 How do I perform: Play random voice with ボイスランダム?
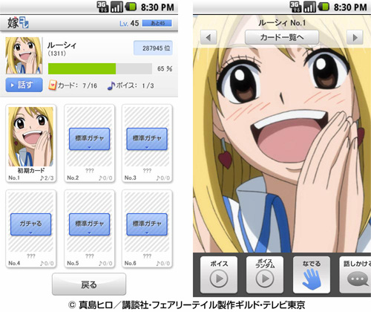pyautogui.click(x=265, y=275)
